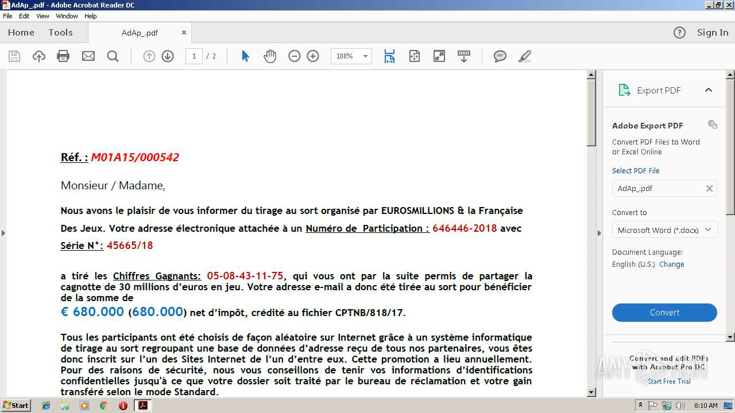Click the Select PDF File link

636,170
